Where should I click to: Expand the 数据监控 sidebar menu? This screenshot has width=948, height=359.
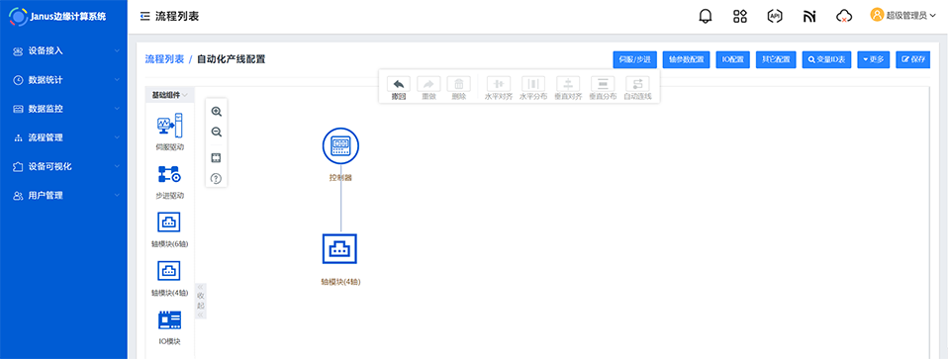click(63, 109)
